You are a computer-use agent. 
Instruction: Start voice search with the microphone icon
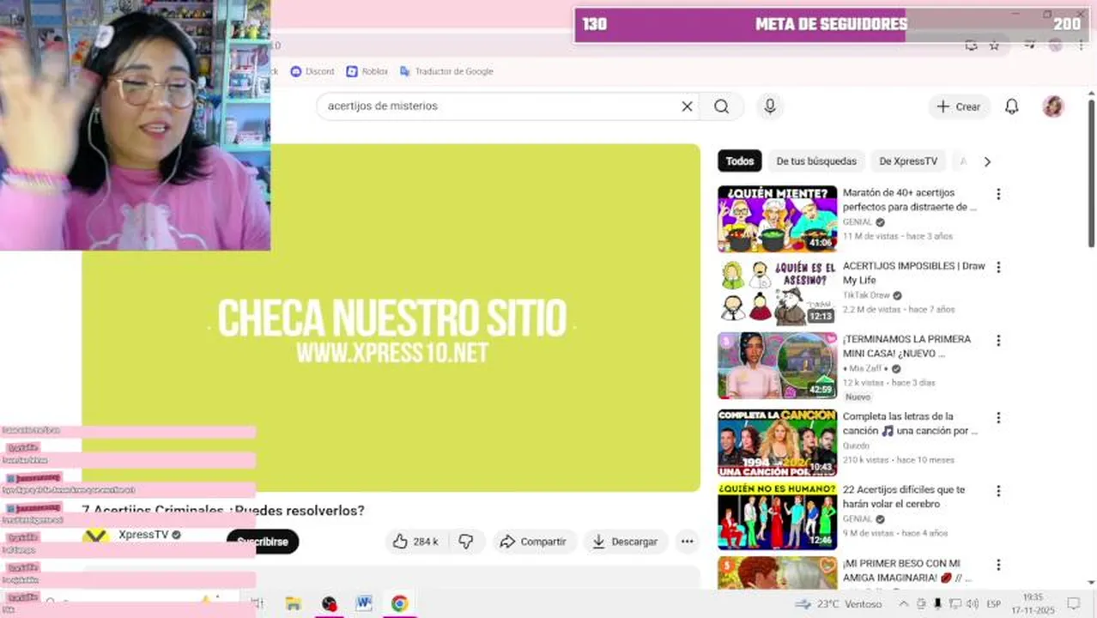click(770, 106)
